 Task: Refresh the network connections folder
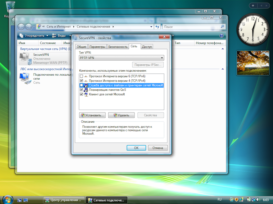(x=157, y=27)
